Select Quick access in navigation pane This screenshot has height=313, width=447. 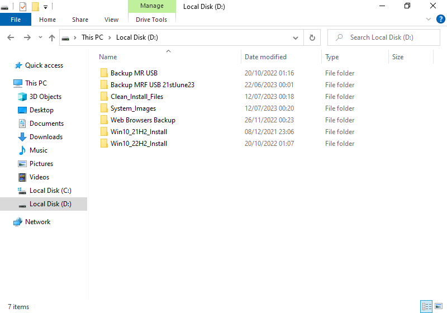(44, 65)
